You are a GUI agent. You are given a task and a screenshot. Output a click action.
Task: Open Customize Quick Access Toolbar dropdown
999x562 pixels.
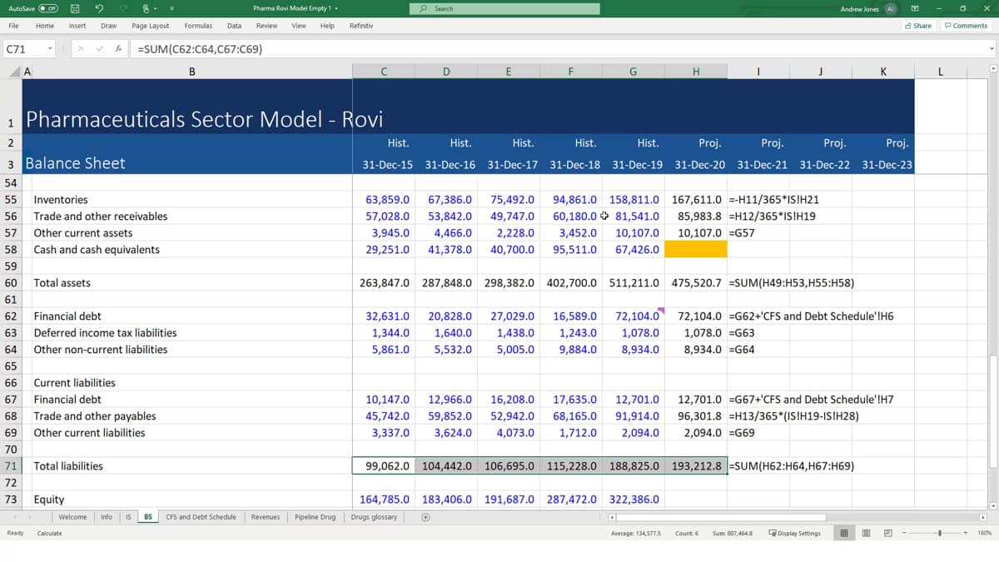point(171,8)
